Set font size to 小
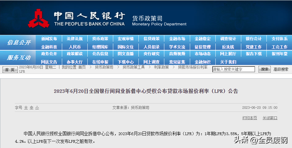 point(37,108)
